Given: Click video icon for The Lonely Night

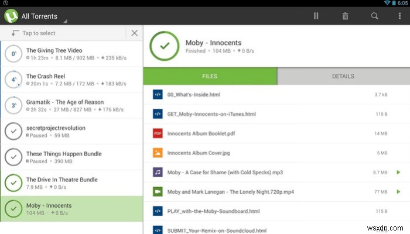Looking at the screenshot, I should click(158, 192).
